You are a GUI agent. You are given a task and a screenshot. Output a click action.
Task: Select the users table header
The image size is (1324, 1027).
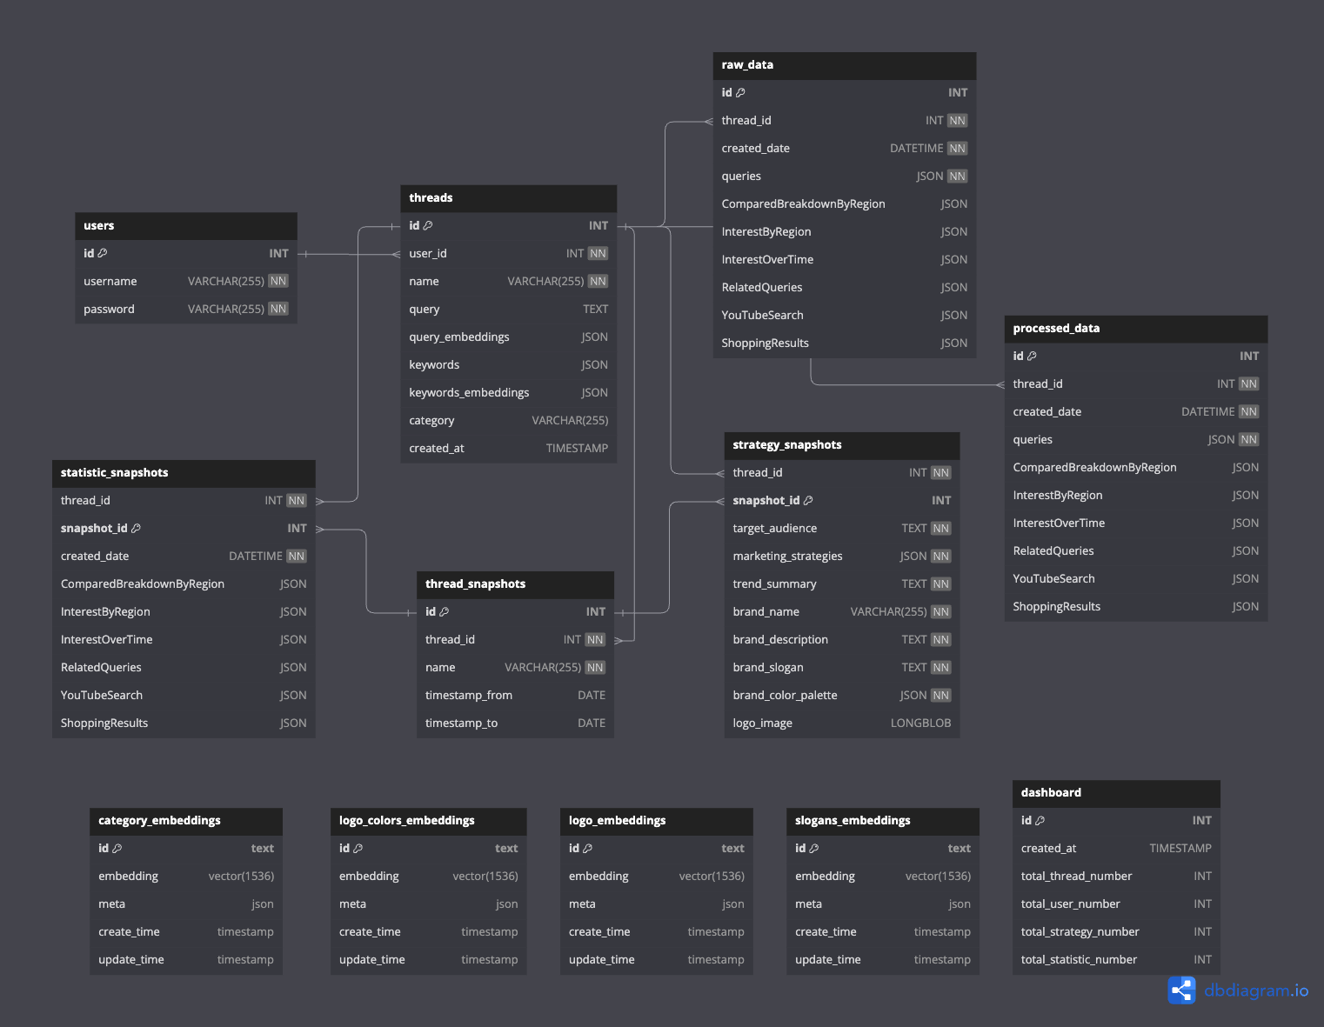pos(186,226)
